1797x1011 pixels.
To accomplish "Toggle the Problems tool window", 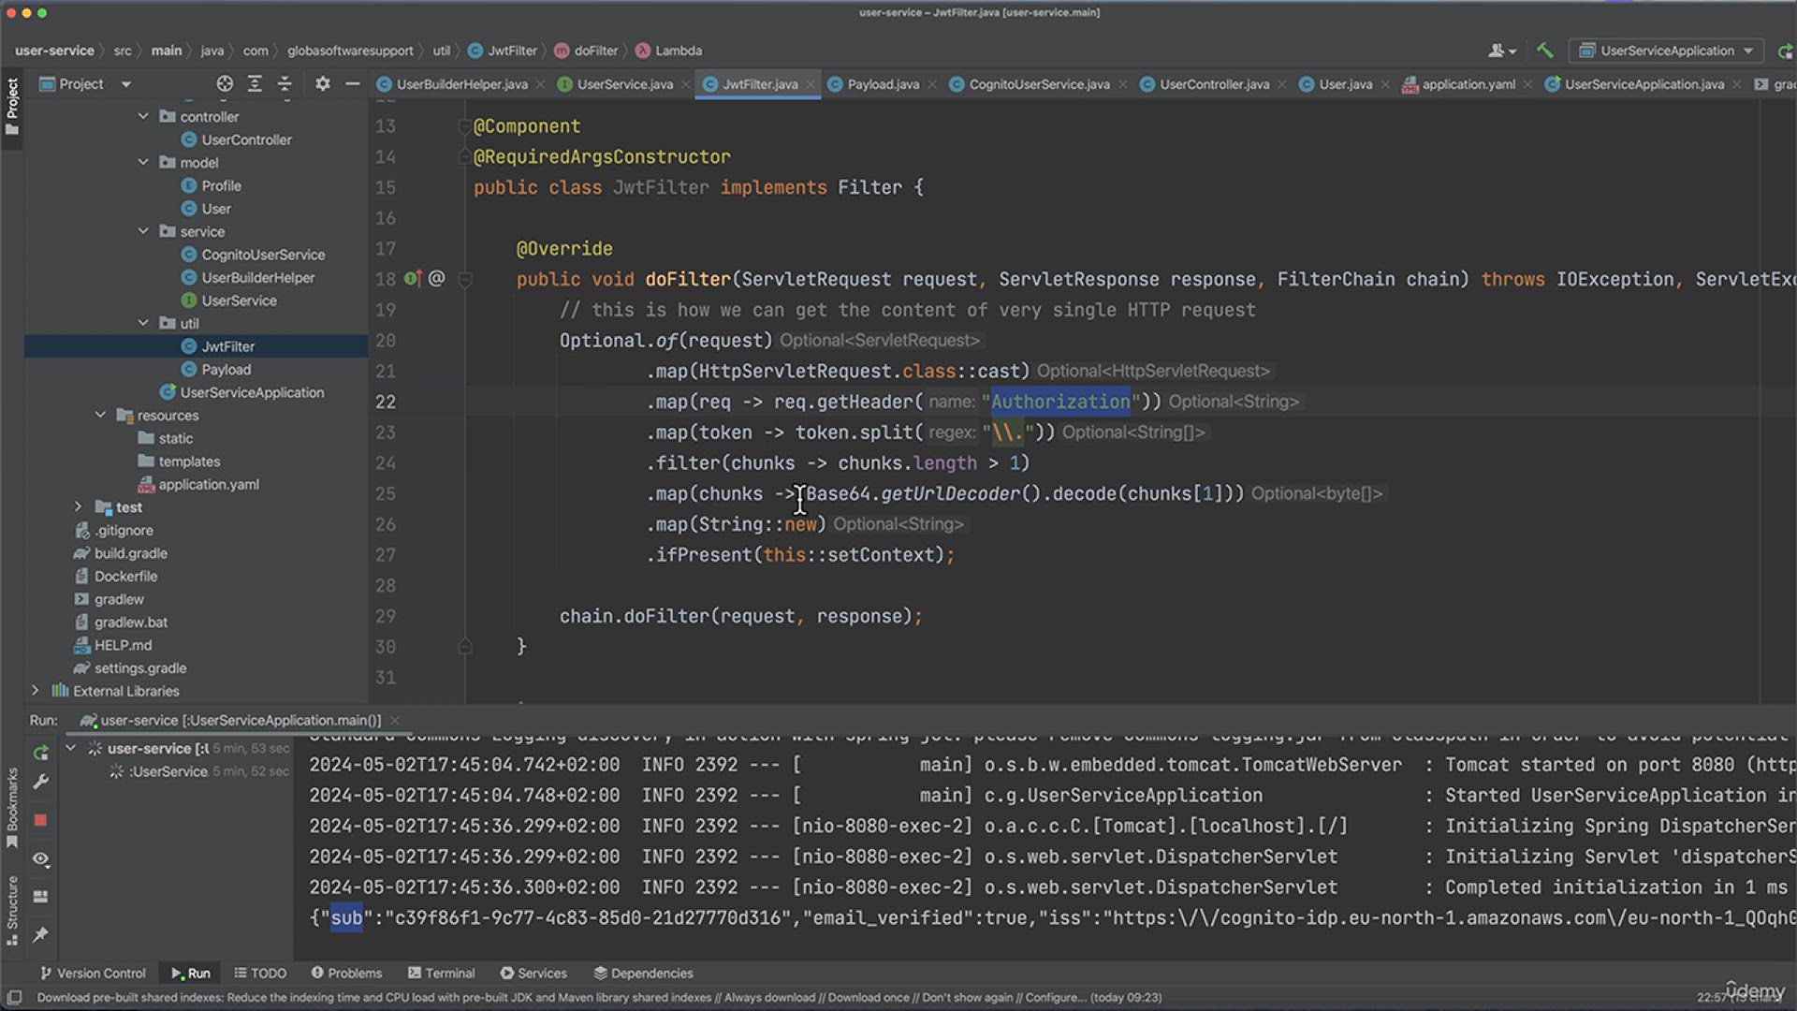I will [x=346, y=973].
